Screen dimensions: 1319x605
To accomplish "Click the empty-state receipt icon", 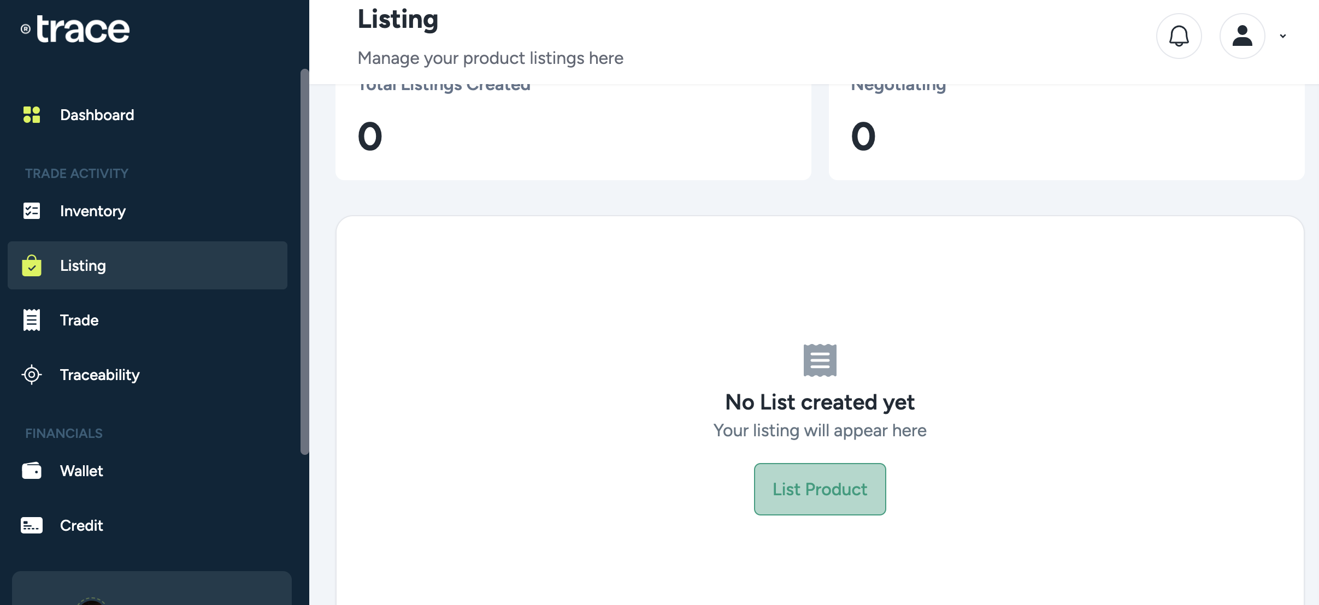I will (x=820, y=360).
